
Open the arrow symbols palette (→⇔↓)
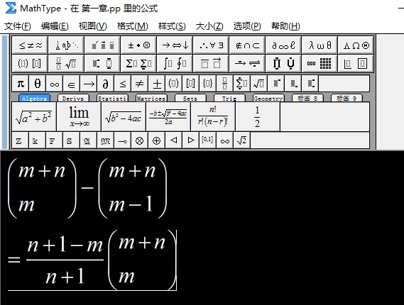tap(175, 45)
